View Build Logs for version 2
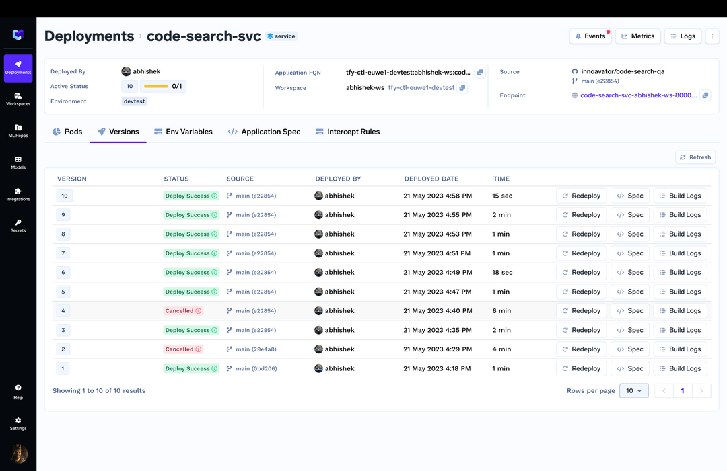Image resolution: width=727 pixels, height=471 pixels. (680, 349)
